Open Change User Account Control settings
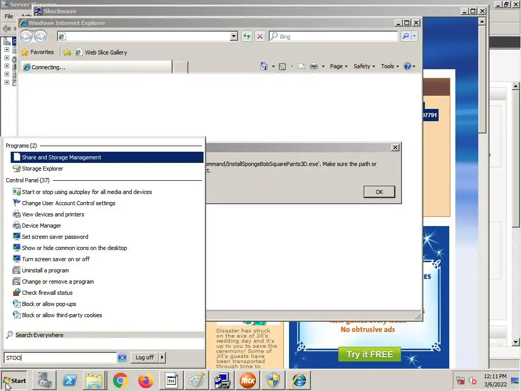 [x=107, y=203]
